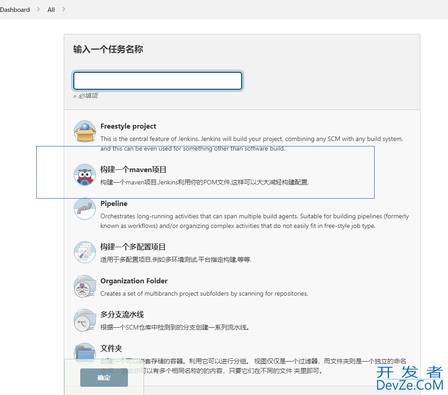Click the folder (文件夹) item icon
The width and height of the screenshot is (448, 395).
tap(84, 353)
